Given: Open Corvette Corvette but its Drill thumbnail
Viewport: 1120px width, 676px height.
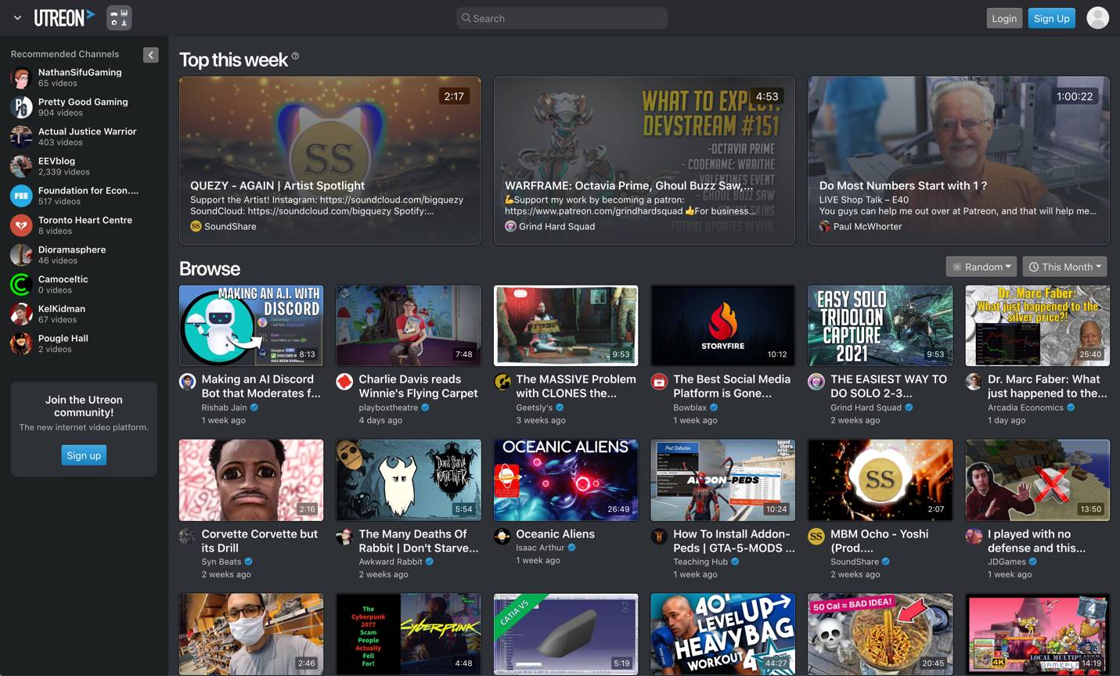Looking at the screenshot, I should 251,480.
